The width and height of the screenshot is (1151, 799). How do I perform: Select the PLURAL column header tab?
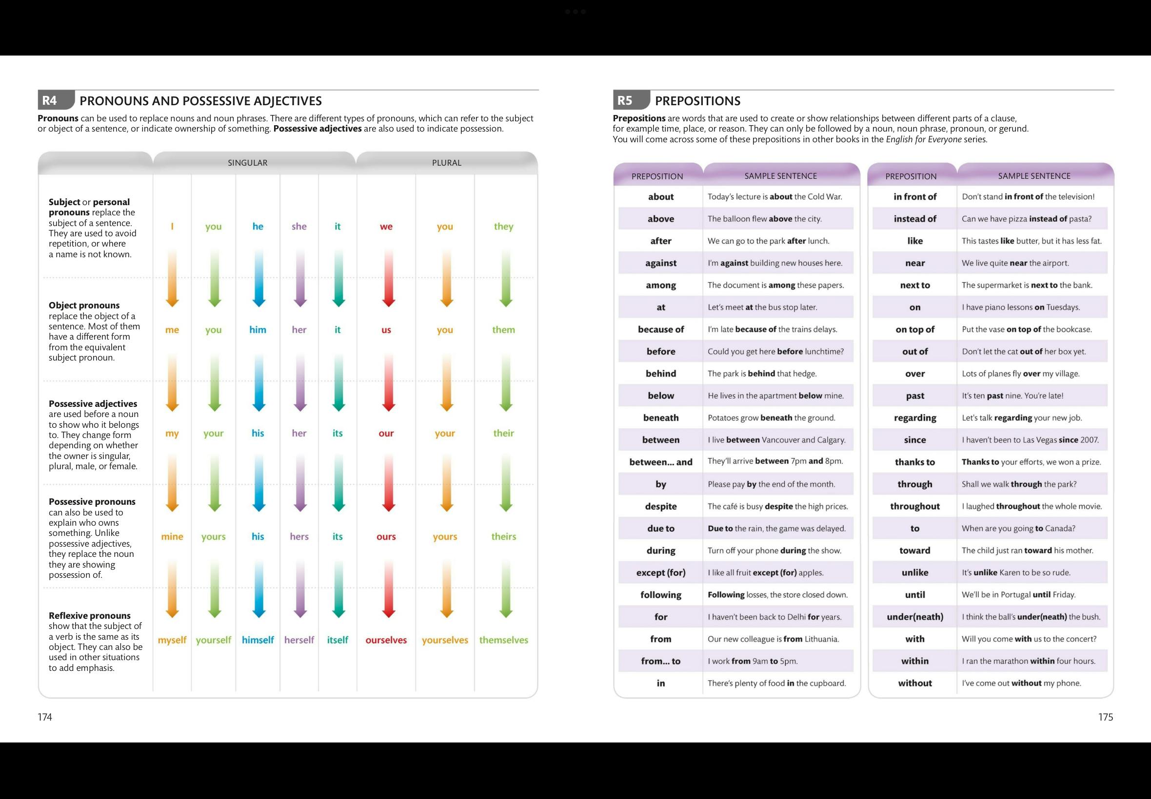point(446,163)
